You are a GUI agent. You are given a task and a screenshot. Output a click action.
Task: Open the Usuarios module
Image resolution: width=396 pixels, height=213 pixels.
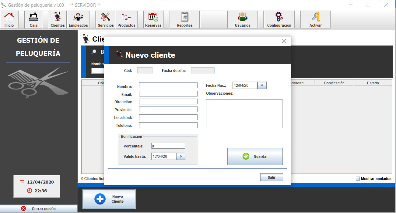click(243, 20)
